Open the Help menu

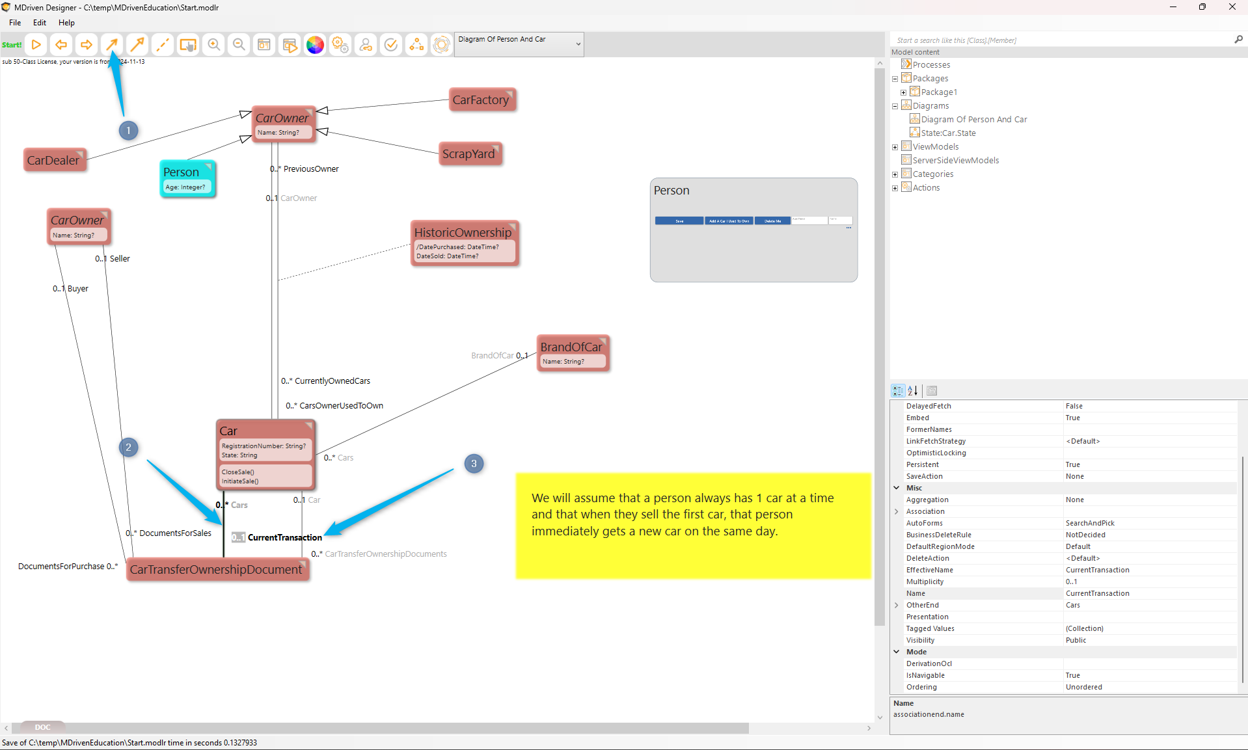tap(66, 23)
